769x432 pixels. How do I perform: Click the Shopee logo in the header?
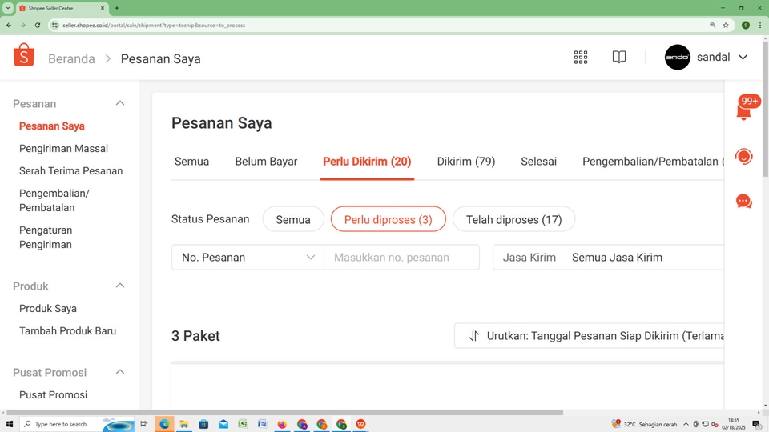(23, 54)
